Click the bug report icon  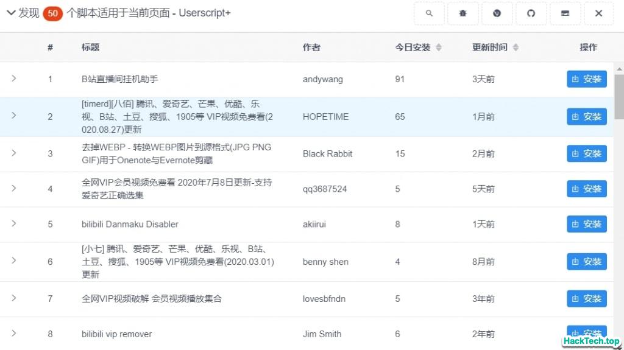463,13
